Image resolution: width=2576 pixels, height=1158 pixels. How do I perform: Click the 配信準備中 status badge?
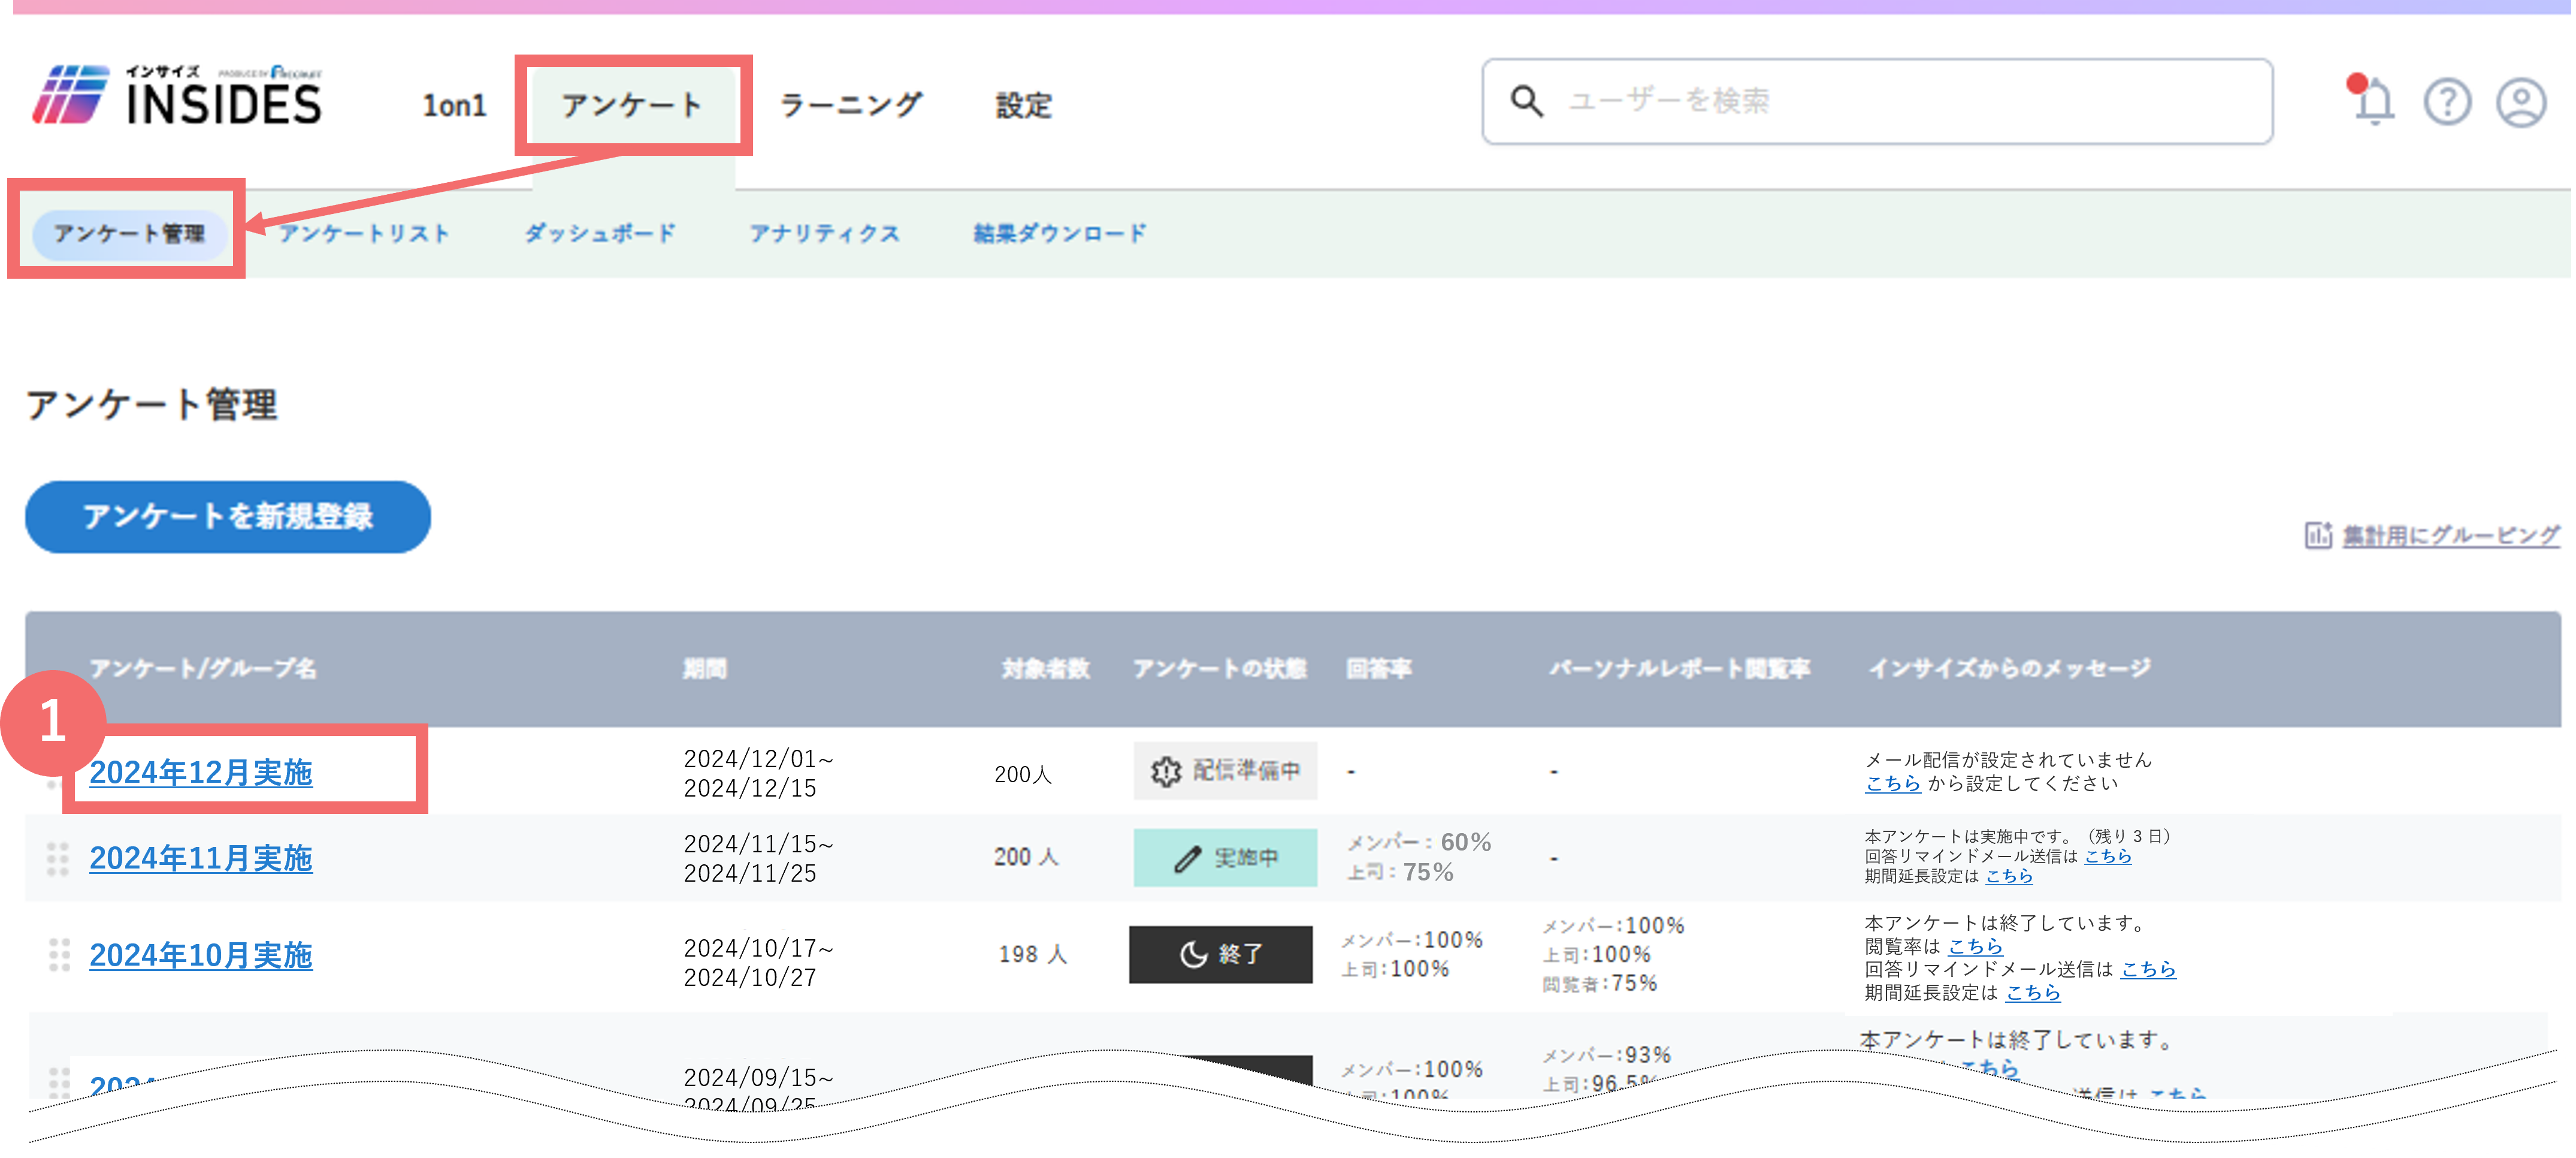click(1224, 771)
